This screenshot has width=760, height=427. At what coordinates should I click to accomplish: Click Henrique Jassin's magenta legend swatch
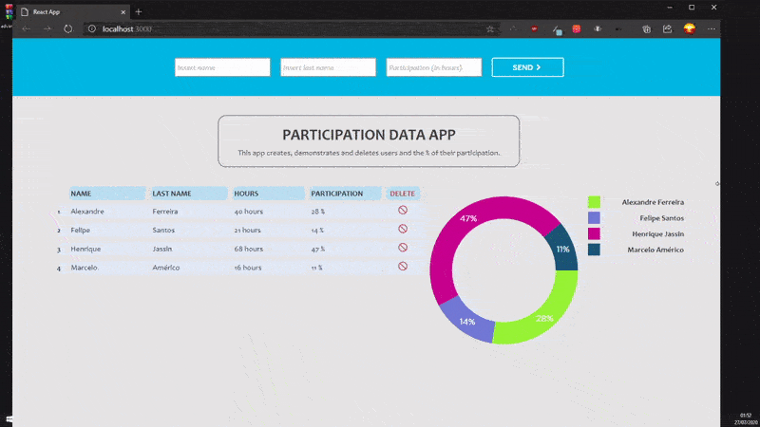tap(594, 233)
